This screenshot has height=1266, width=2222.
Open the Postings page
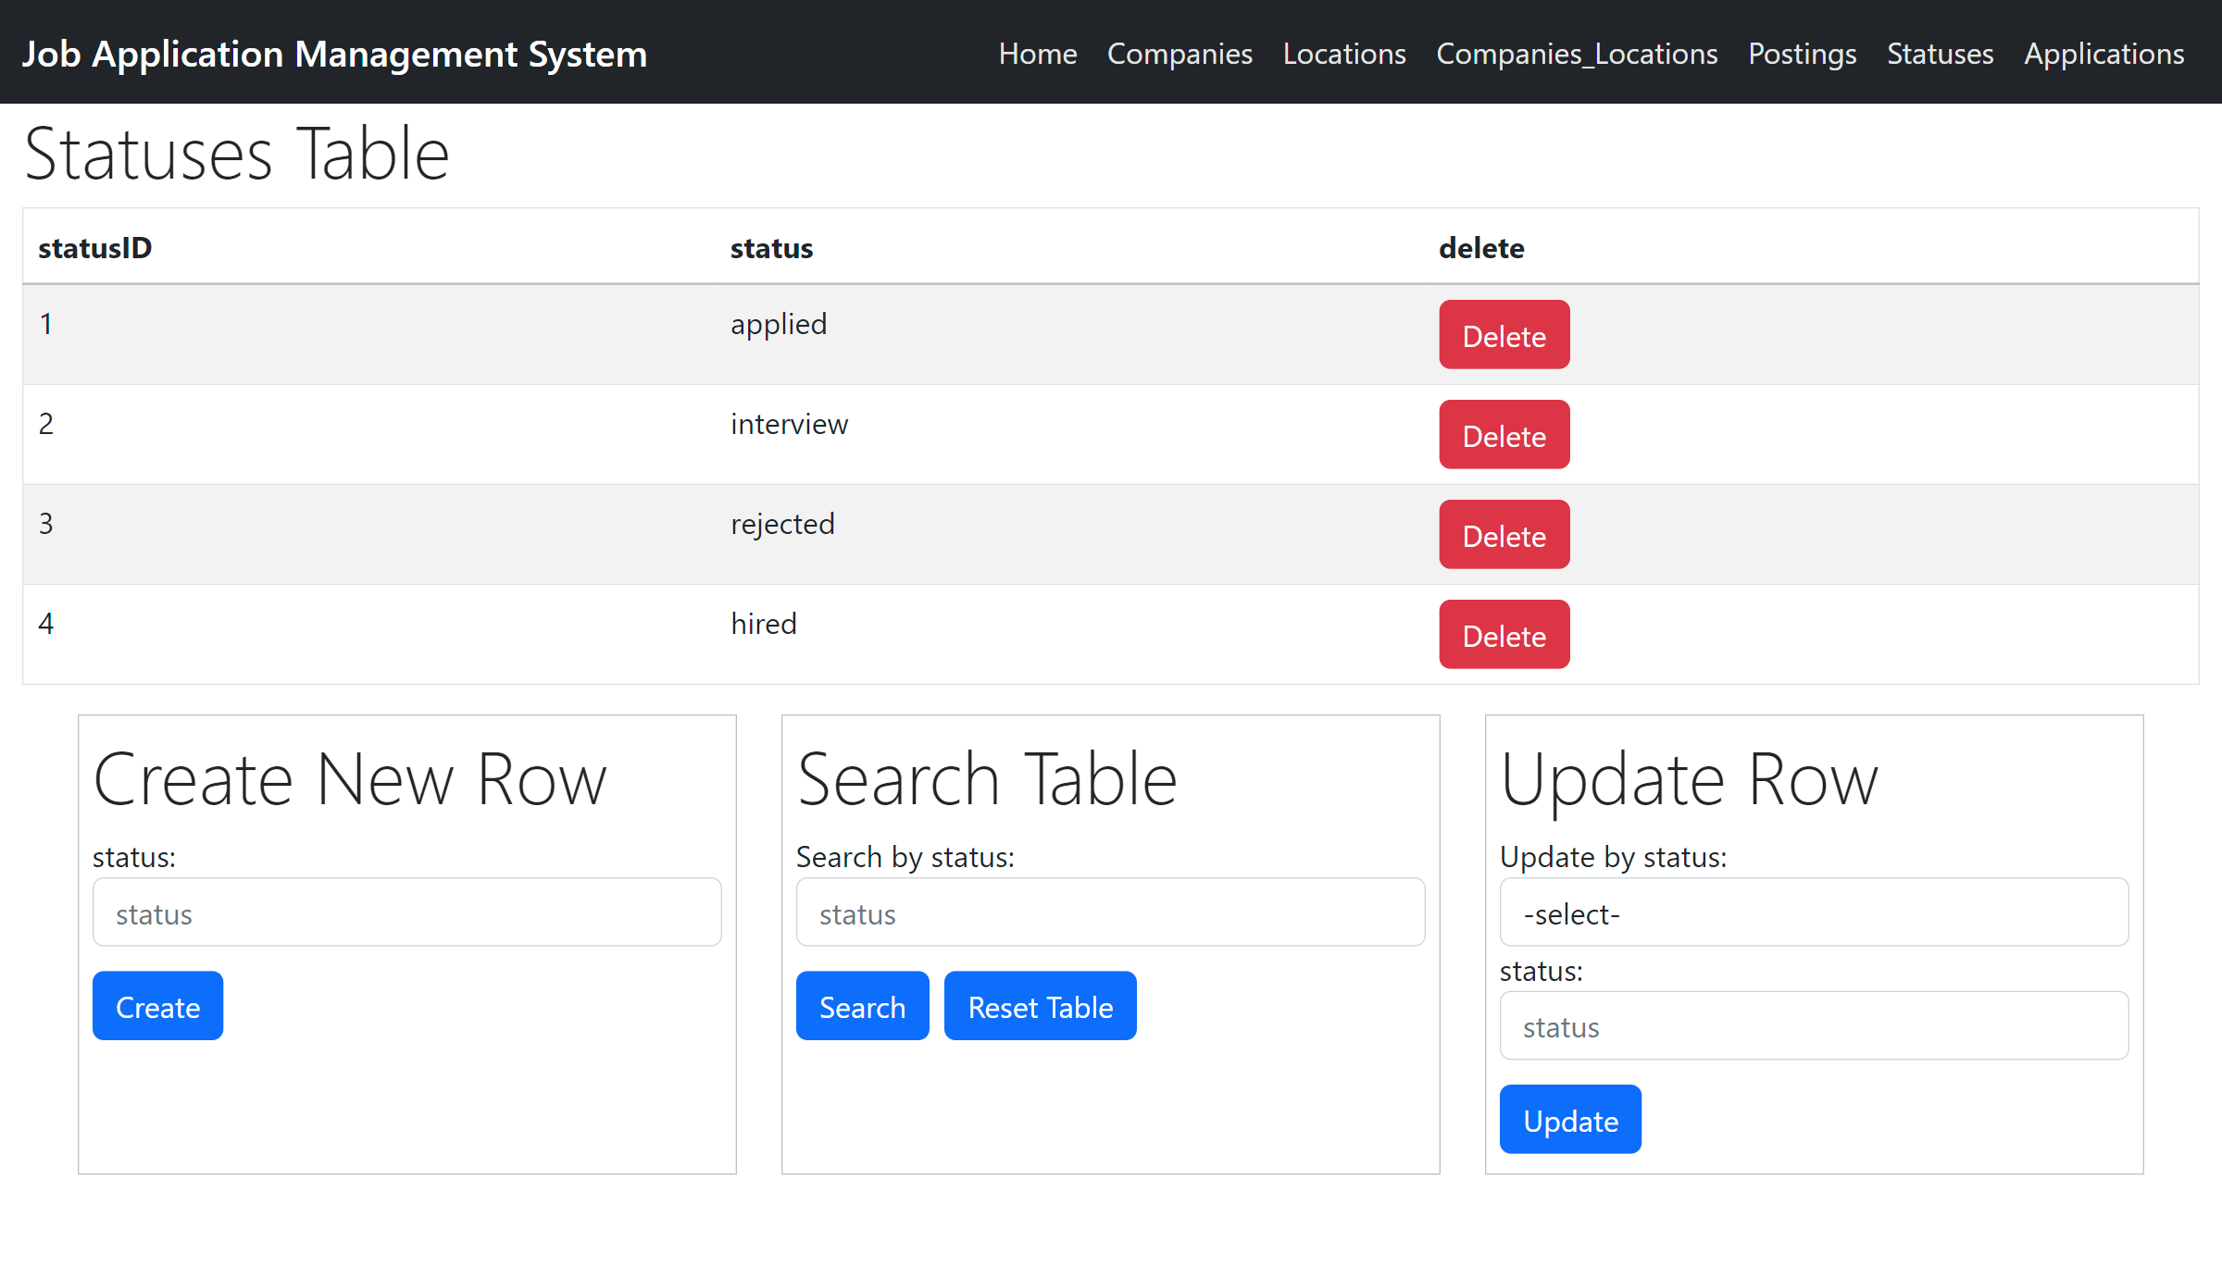[x=1801, y=53]
